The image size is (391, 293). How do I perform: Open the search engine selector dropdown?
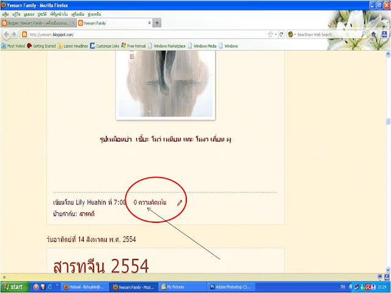pyautogui.click(x=292, y=34)
